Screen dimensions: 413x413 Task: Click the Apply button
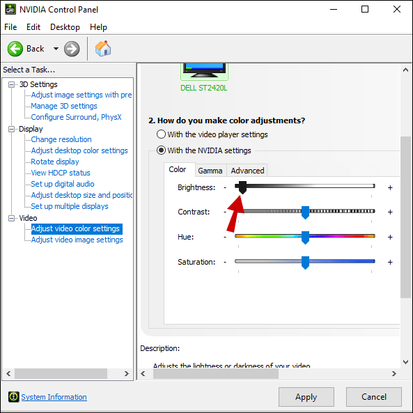(306, 397)
